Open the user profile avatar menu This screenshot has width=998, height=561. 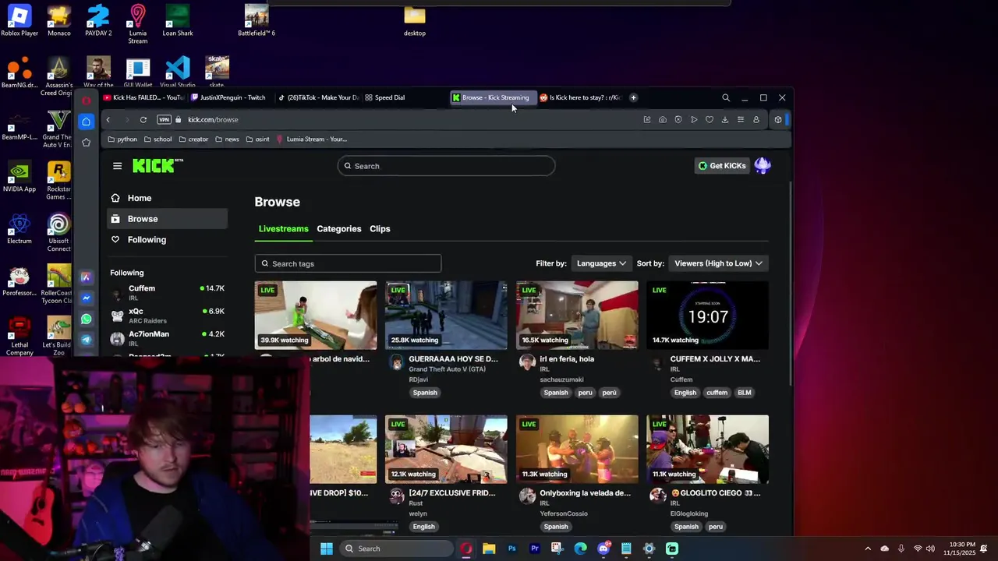tap(763, 165)
